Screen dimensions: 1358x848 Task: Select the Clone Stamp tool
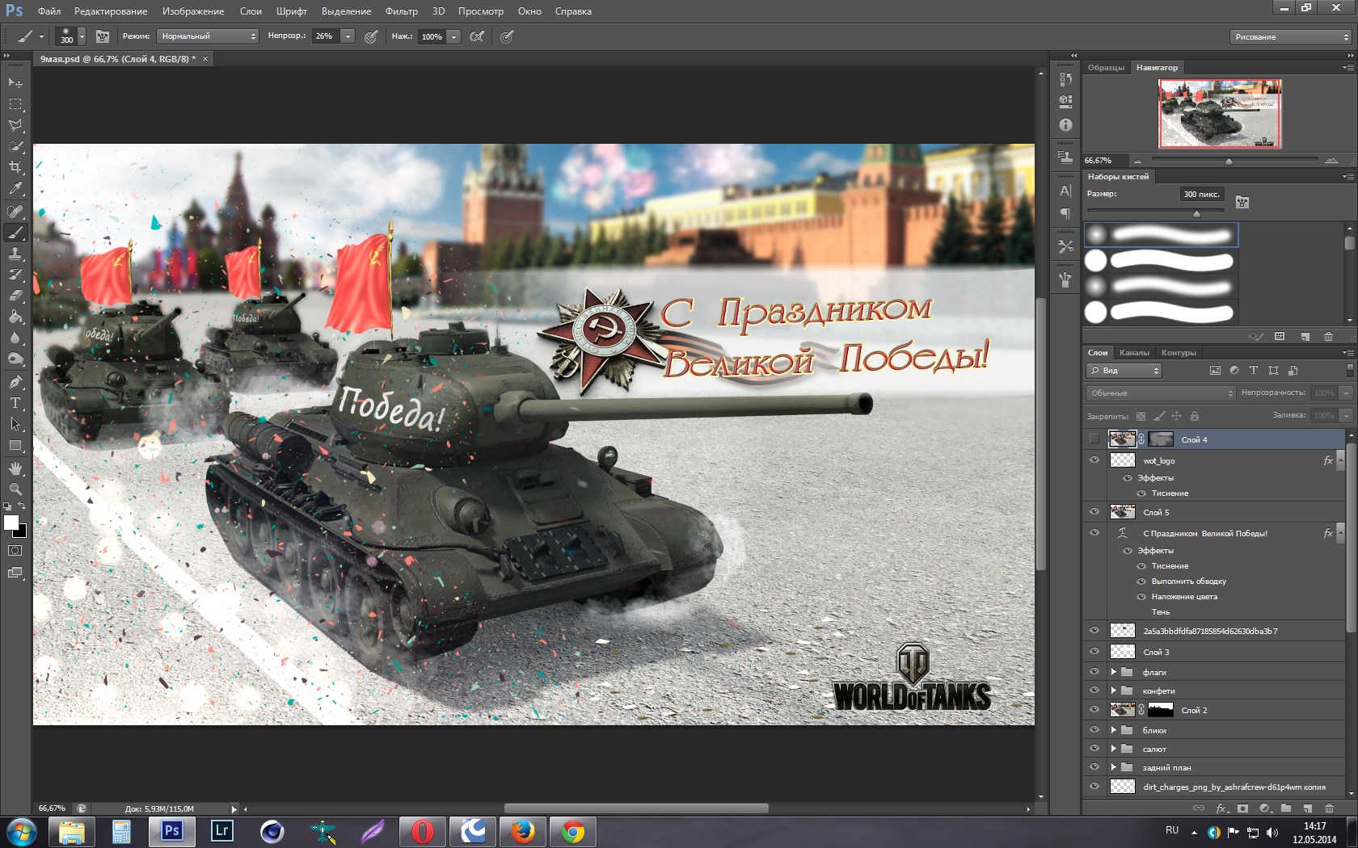[x=15, y=254]
